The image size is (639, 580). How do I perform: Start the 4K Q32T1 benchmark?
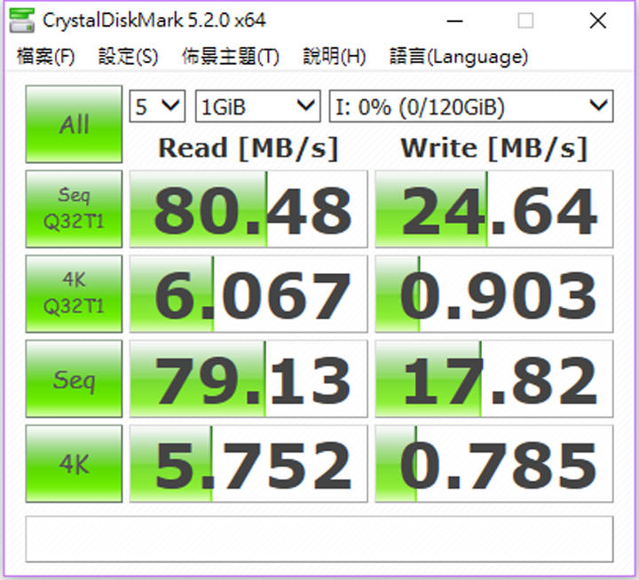[x=74, y=294]
